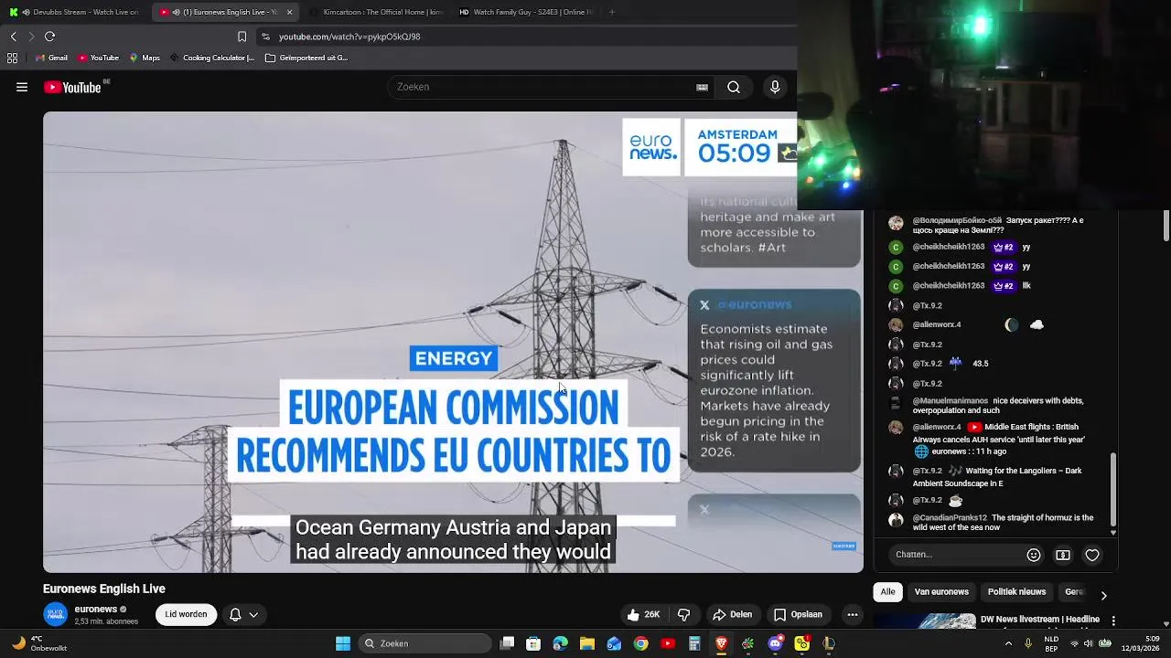
Task: Open Euronews channel avatar
Action: (x=55, y=614)
